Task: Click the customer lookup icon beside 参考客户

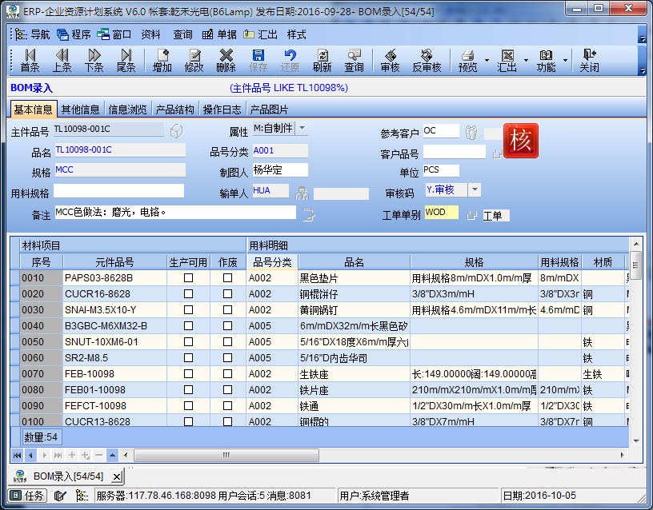Action: (x=471, y=132)
